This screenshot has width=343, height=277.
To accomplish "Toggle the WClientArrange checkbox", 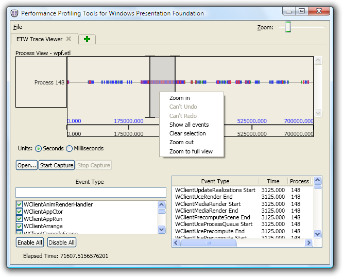I will [x=19, y=226].
